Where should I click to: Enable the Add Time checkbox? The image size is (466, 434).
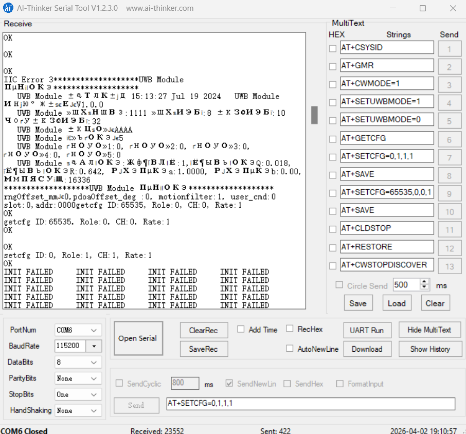coord(241,330)
